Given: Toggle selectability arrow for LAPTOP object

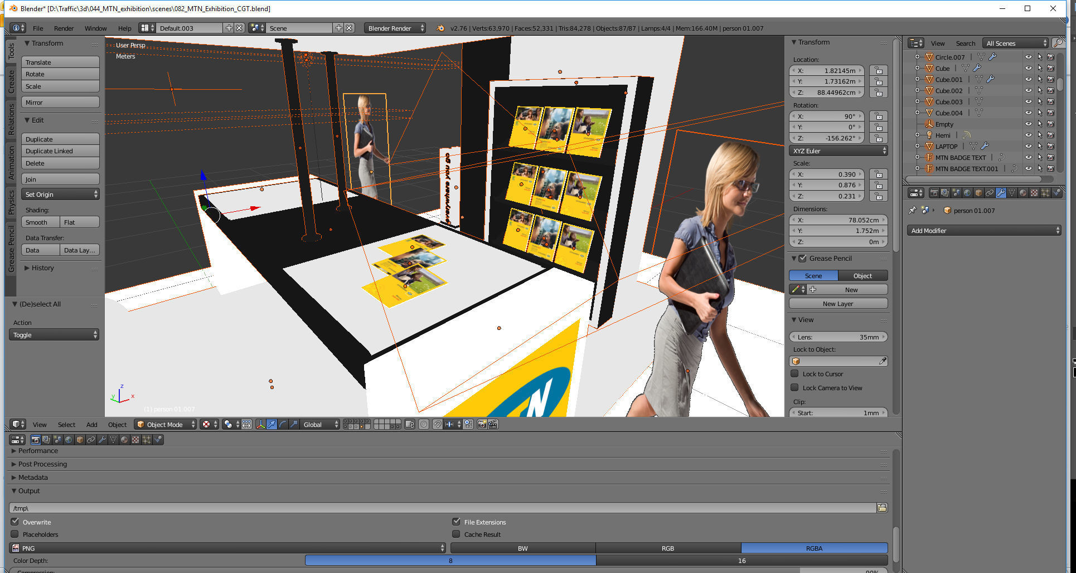Looking at the screenshot, I should (x=1040, y=146).
